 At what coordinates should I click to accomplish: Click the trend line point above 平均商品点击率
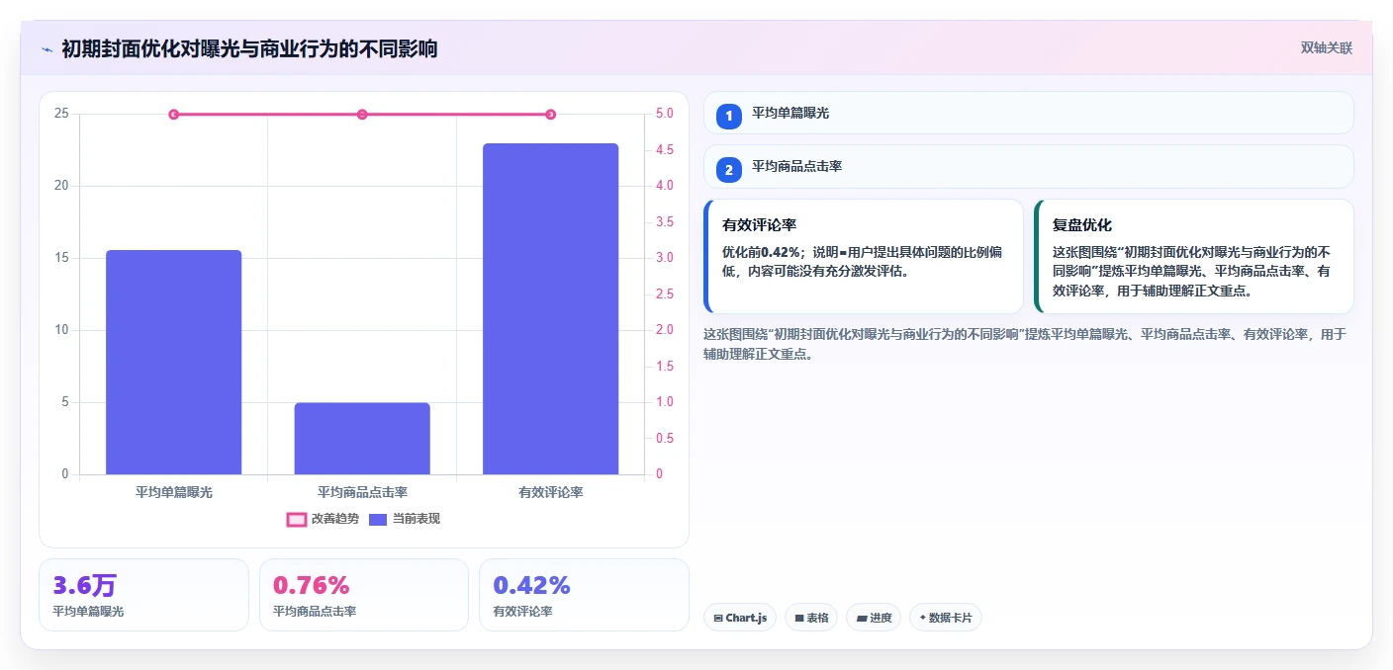[362, 115]
